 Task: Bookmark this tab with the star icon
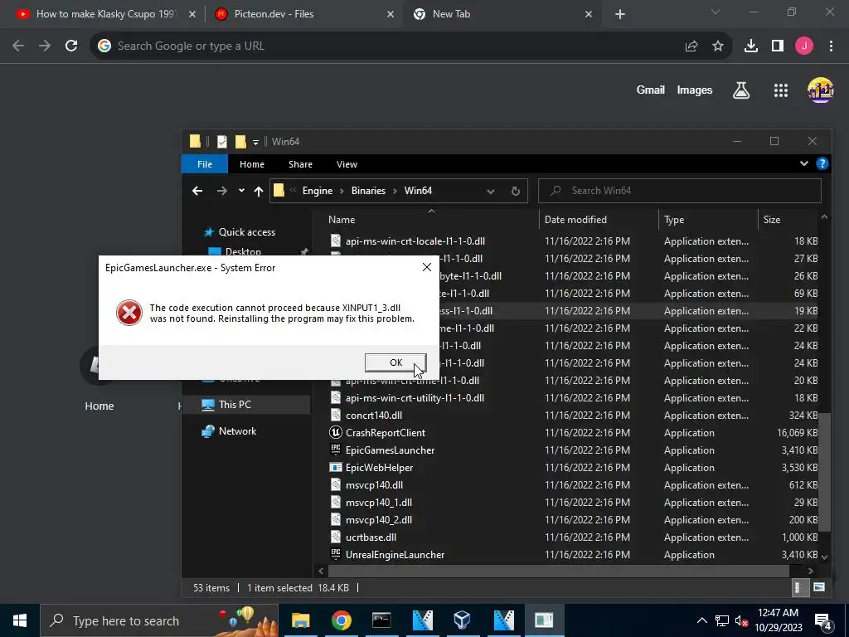pyautogui.click(x=717, y=46)
